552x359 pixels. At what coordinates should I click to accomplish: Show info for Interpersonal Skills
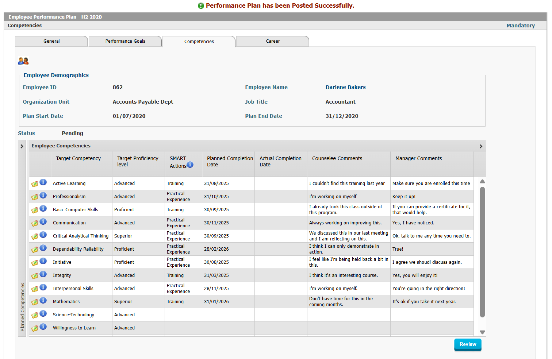(43, 287)
